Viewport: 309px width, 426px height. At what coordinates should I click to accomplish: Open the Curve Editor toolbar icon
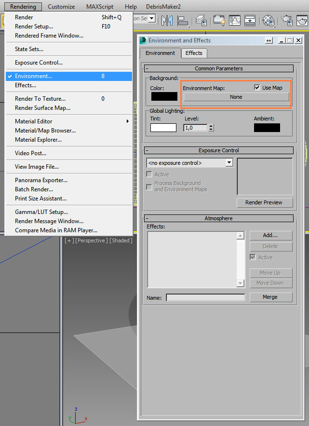(x=235, y=21)
